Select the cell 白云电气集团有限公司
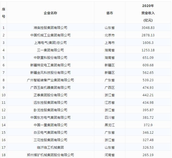The height and width of the screenshot is (158, 172). pyautogui.click(x=50, y=133)
